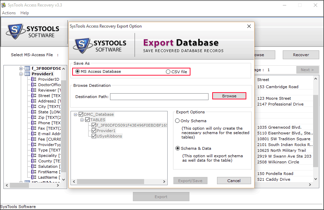Click the Fee field icon
Screen dimensions: 324x210
[x=34, y=139]
